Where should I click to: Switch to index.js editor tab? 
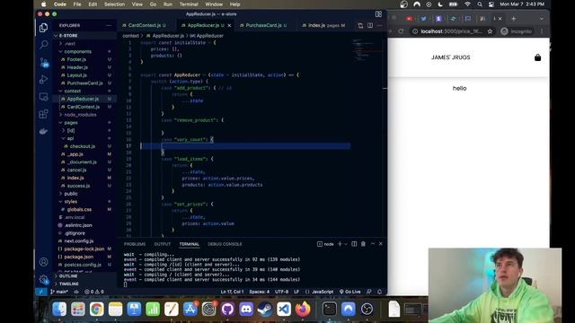tap(323, 25)
